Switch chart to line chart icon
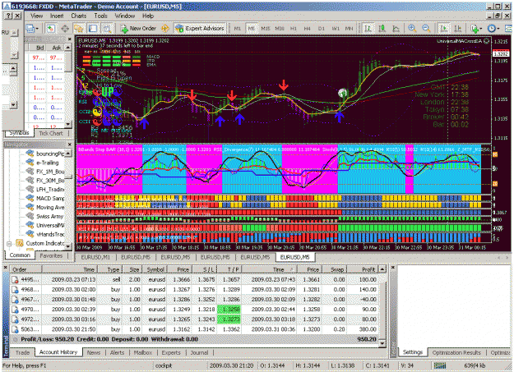Screen dimensions: 514x372 pyautogui.click(x=396, y=29)
